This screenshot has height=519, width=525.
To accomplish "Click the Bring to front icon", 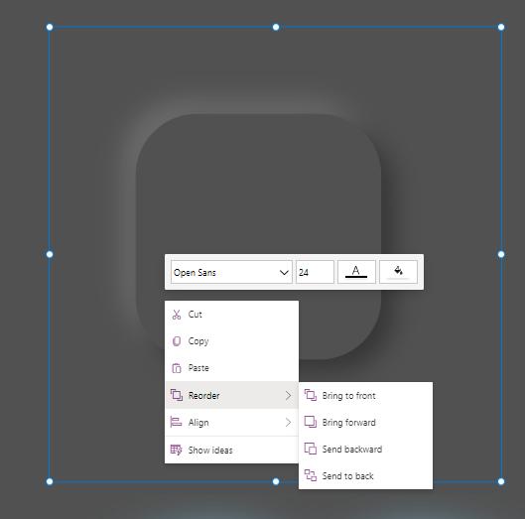I will tap(311, 395).
